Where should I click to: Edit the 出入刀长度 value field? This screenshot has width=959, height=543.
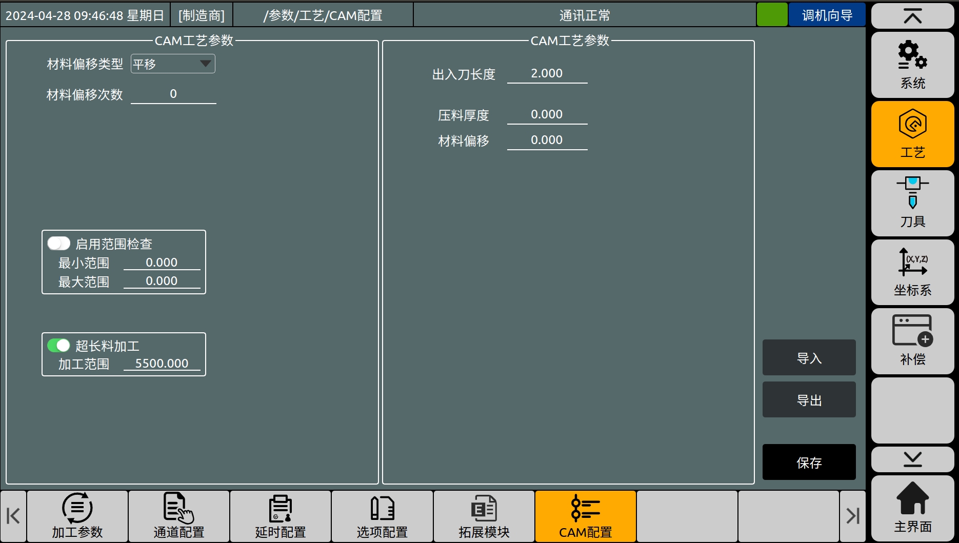coord(547,74)
